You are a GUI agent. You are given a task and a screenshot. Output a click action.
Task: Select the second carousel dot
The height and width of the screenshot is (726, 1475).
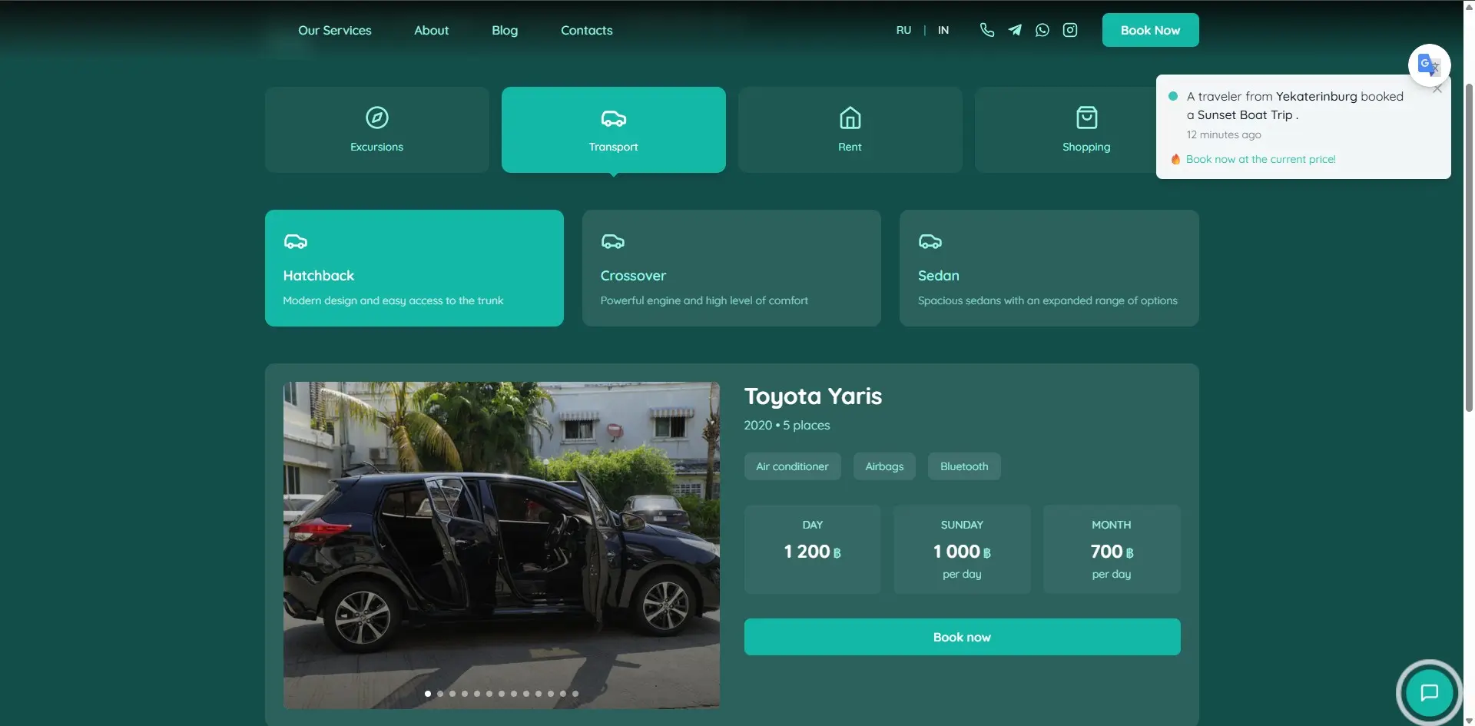click(x=440, y=694)
